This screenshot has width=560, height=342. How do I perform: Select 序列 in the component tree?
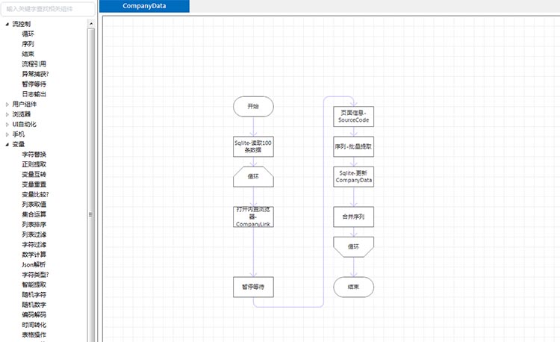[x=28, y=44]
